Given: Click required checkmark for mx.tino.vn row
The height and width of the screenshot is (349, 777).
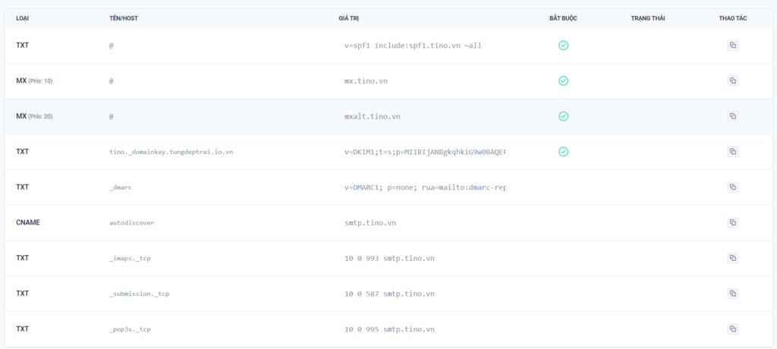Looking at the screenshot, I should point(563,80).
